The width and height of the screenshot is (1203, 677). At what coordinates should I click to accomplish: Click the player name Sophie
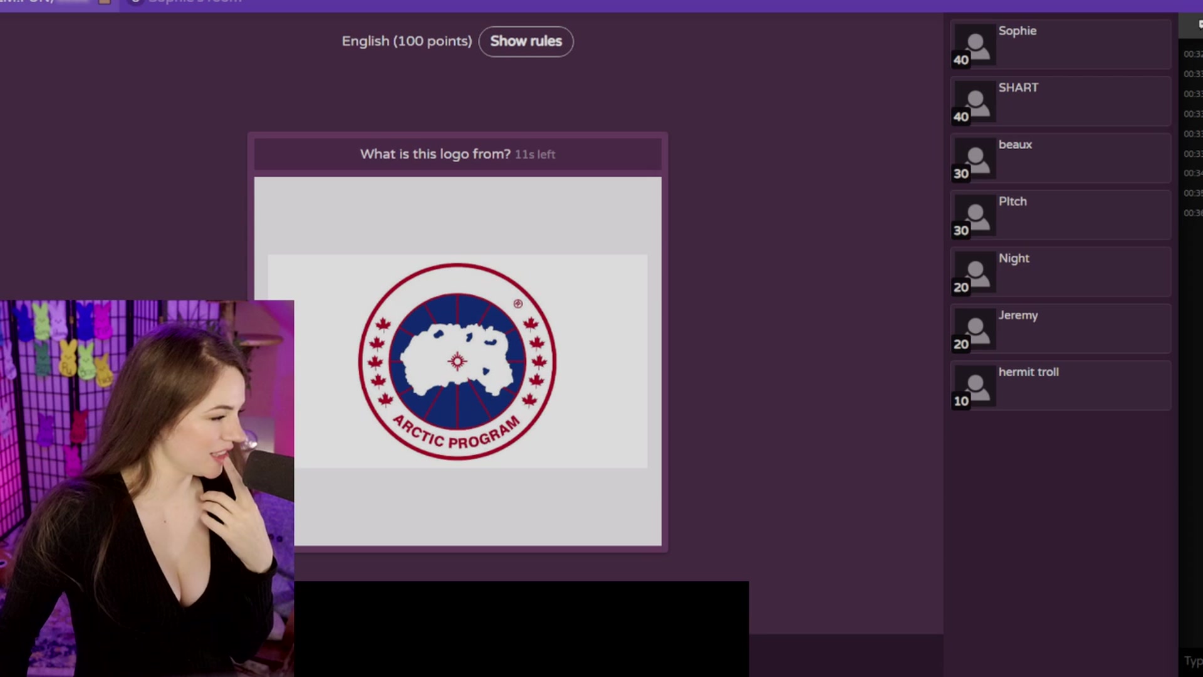point(1017,31)
